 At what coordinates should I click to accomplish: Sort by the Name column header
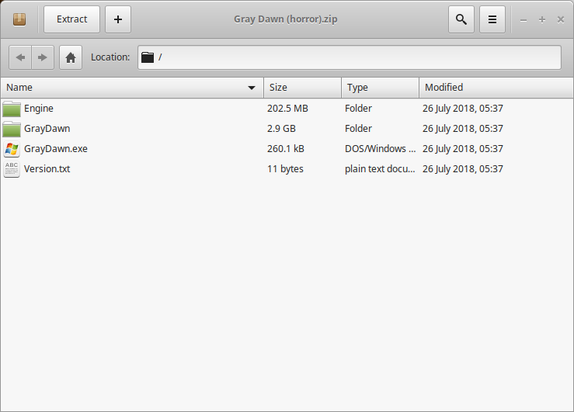pos(132,88)
